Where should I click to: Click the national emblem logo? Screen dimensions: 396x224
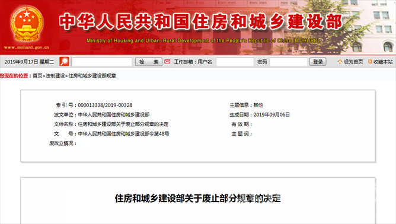[27, 24]
